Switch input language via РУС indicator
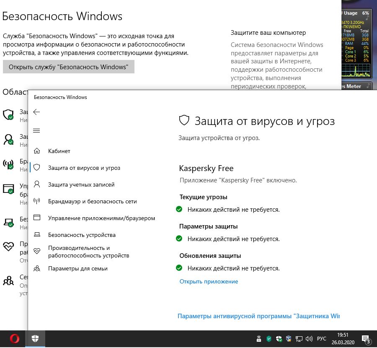Screen dimensions: 377x348 point(321,339)
